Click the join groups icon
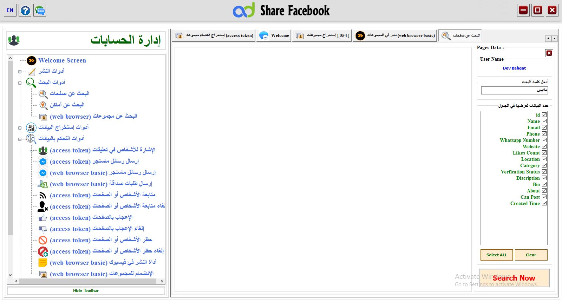The image size is (562, 302). click(43, 274)
